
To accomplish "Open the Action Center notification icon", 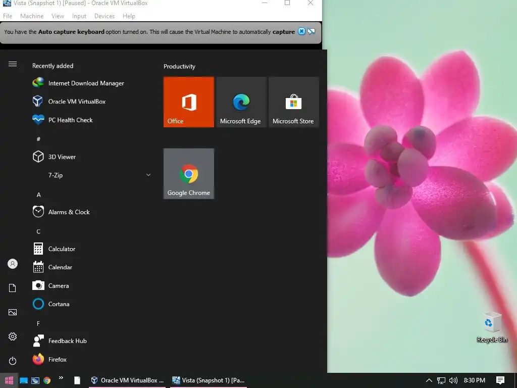I will click(x=500, y=380).
